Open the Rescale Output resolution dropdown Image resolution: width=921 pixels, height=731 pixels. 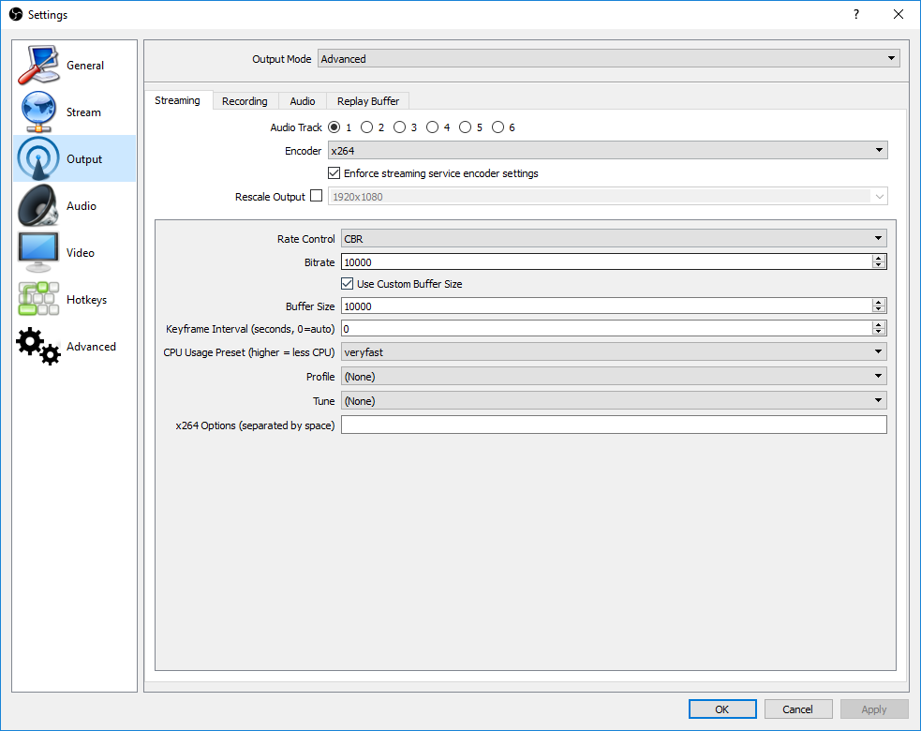(607, 196)
